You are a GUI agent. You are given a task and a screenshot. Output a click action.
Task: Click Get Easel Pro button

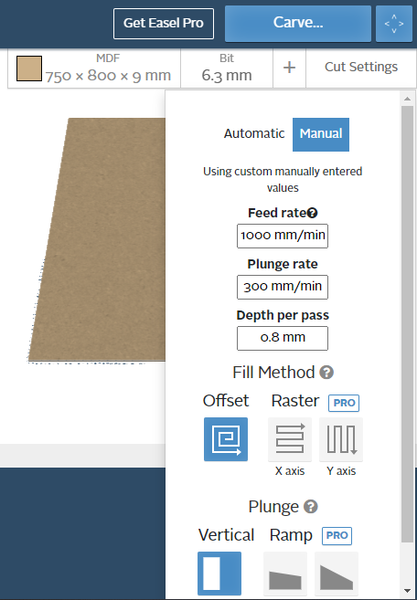[164, 24]
